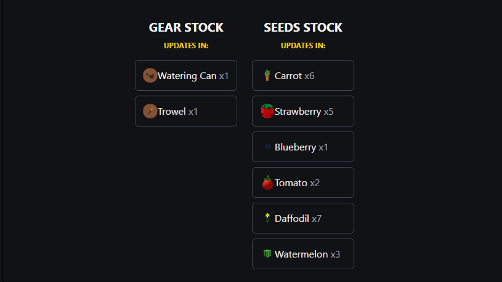Select the Strawberry x5 text

(x=304, y=111)
